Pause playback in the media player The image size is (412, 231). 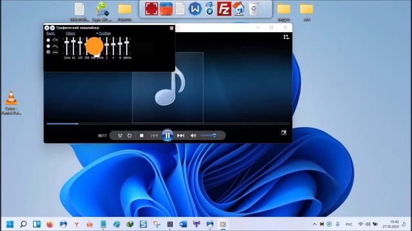pos(167,135)
